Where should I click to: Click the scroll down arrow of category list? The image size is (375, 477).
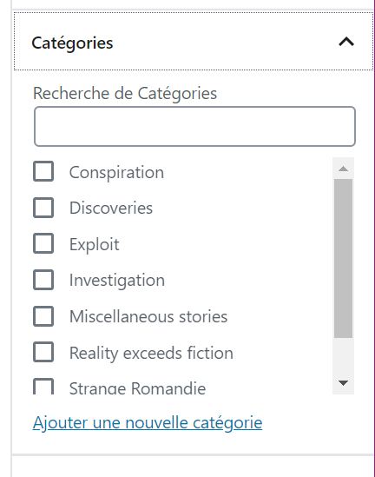pyautogui.click(x=343, y=382)
